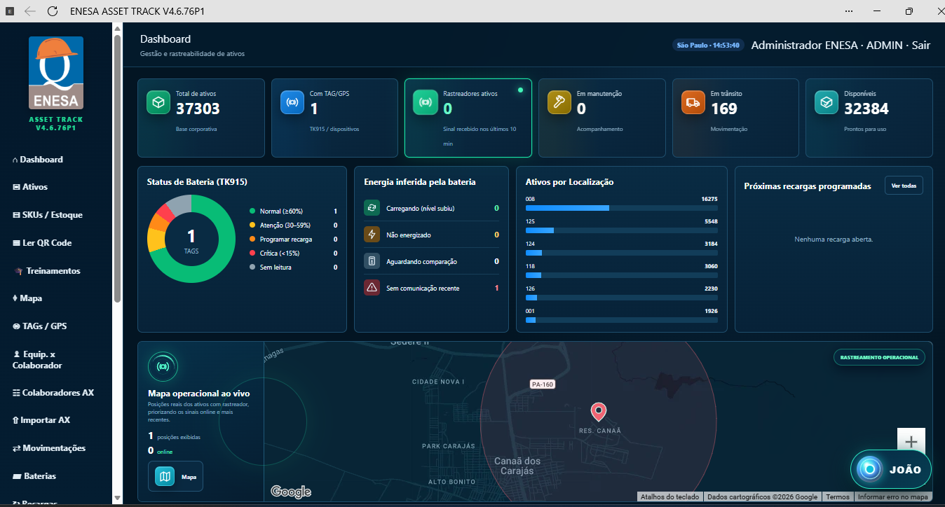The width and height of the screenshot is (945, 507).
Task: Click the Ver todas button
Action: (904, 186)
